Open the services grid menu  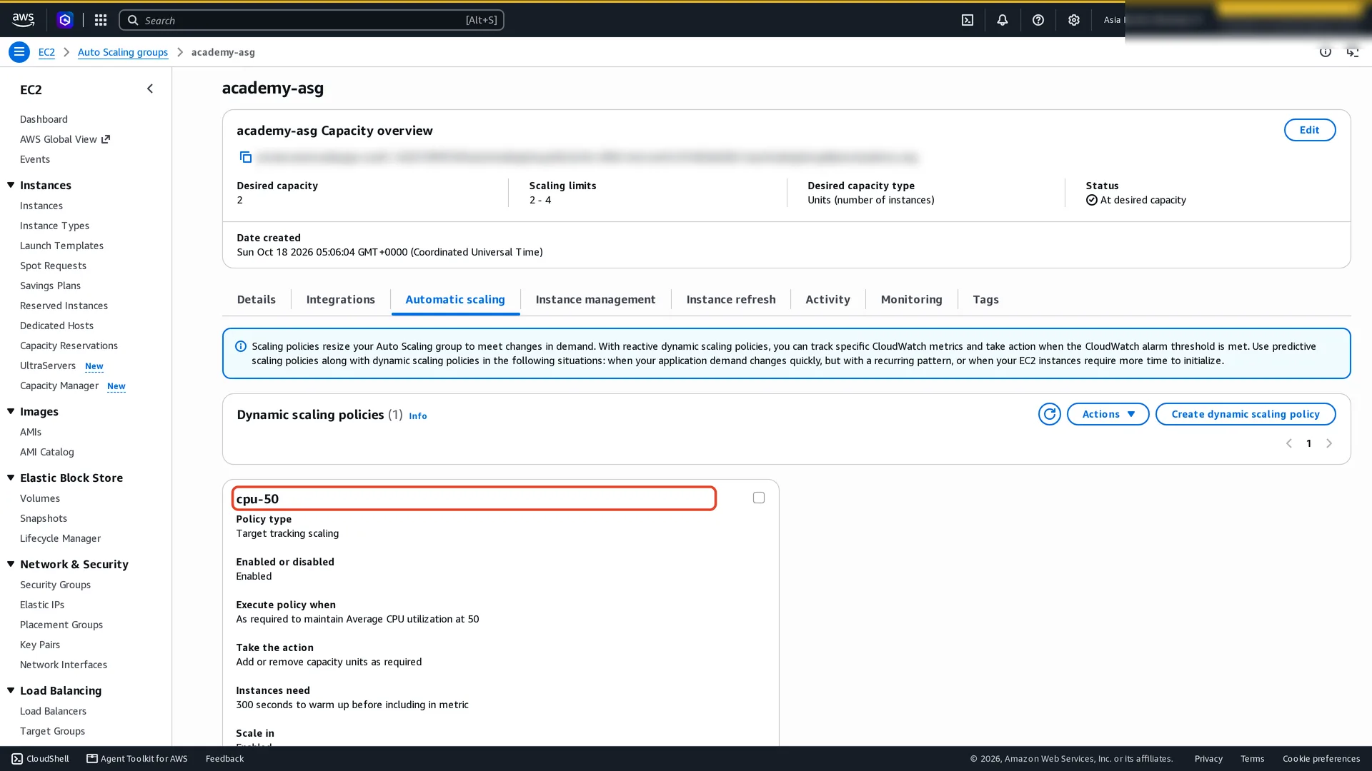click(x=101, y=20)
